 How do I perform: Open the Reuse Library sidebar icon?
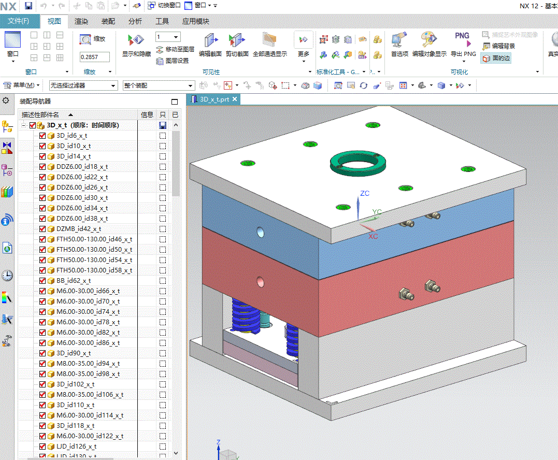click(x=7, y=192)
